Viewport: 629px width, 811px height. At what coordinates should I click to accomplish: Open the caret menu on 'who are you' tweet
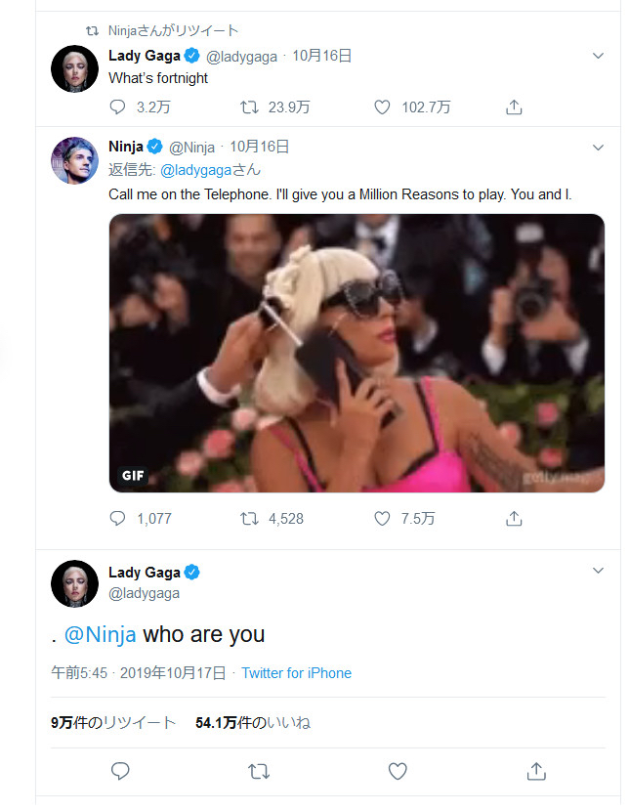click(x=599, y=571)
